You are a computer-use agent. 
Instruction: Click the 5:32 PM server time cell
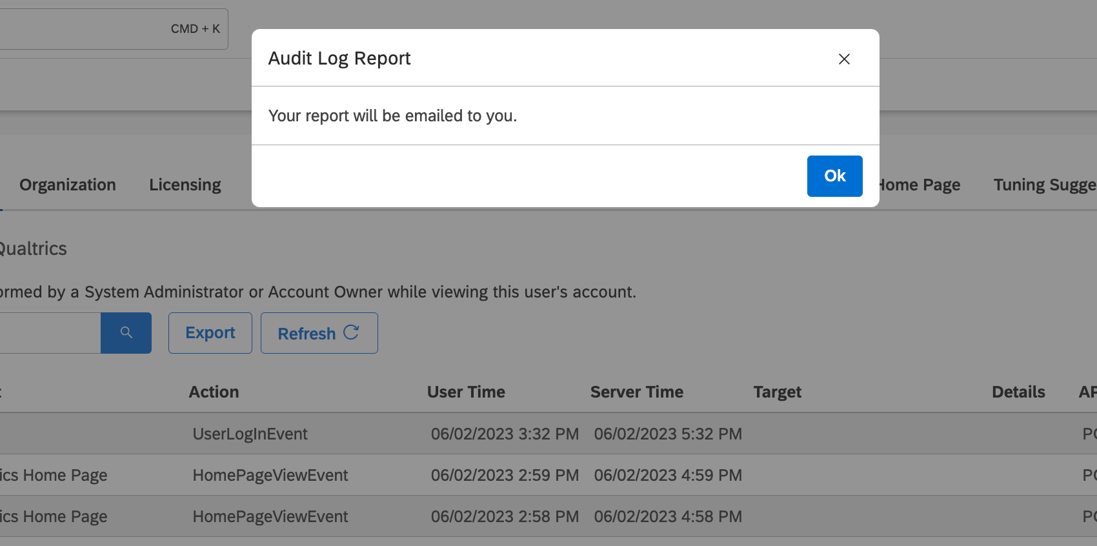coord(668,434)
